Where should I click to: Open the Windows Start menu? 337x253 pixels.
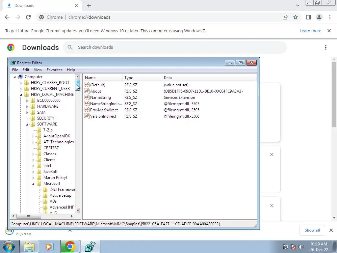point(9,246)
